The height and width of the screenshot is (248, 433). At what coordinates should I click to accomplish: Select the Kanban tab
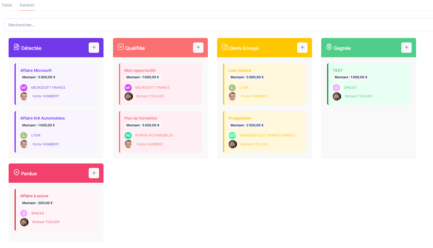27,5
